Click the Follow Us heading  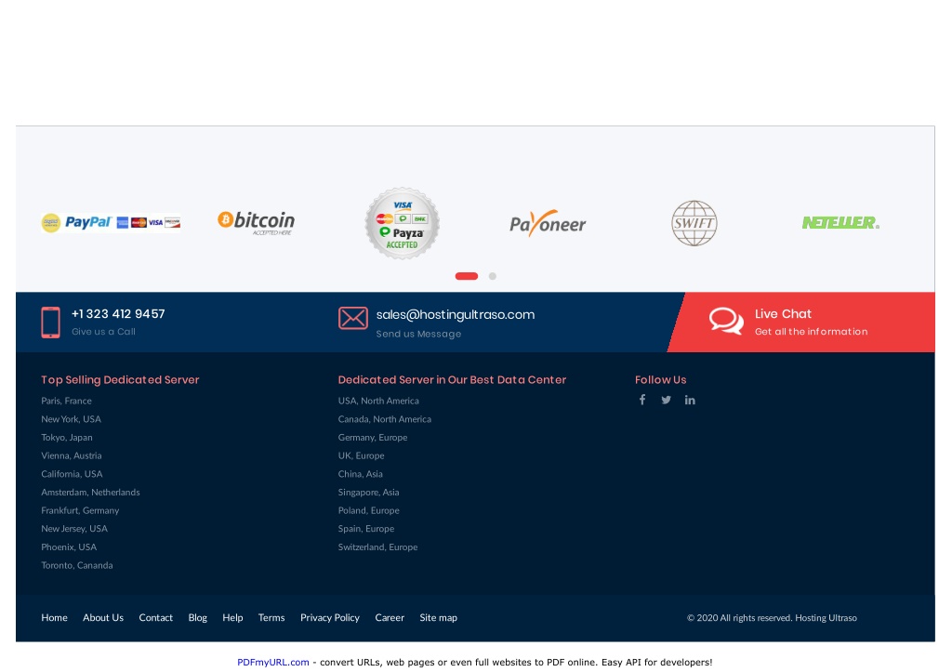point(661,380)
